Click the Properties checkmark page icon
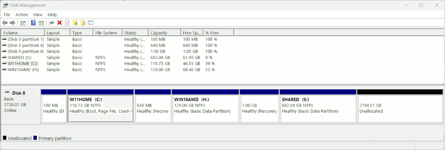445x150 pixels. coord(67,23)
